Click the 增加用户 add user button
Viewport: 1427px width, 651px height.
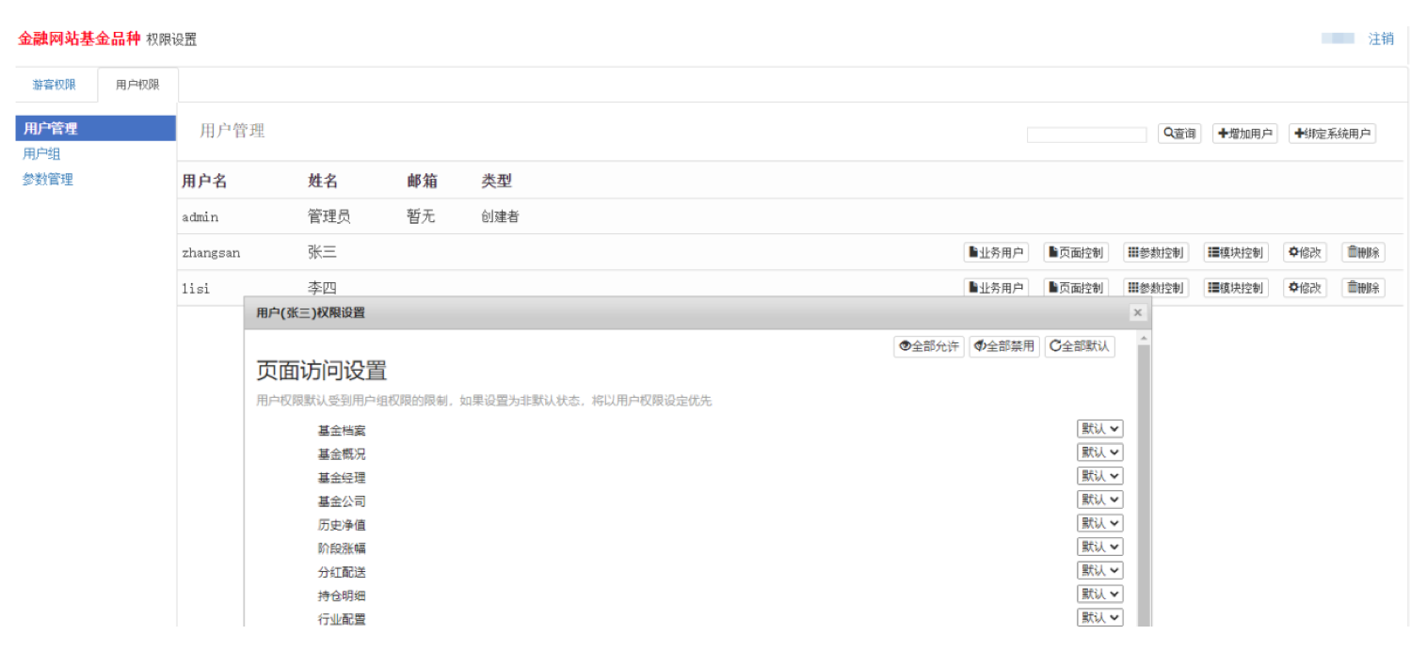pyautogui.click(x=1244, y=134)
